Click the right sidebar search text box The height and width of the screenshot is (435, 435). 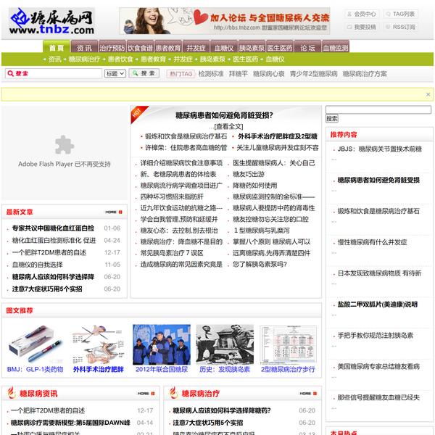[378, 109]
